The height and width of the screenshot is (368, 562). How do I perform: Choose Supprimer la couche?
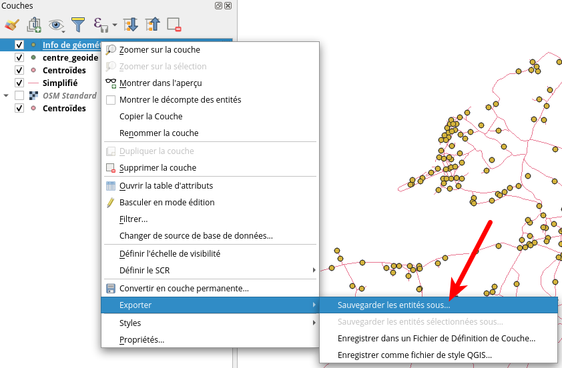pyautogui.click(x=210, y=168)
